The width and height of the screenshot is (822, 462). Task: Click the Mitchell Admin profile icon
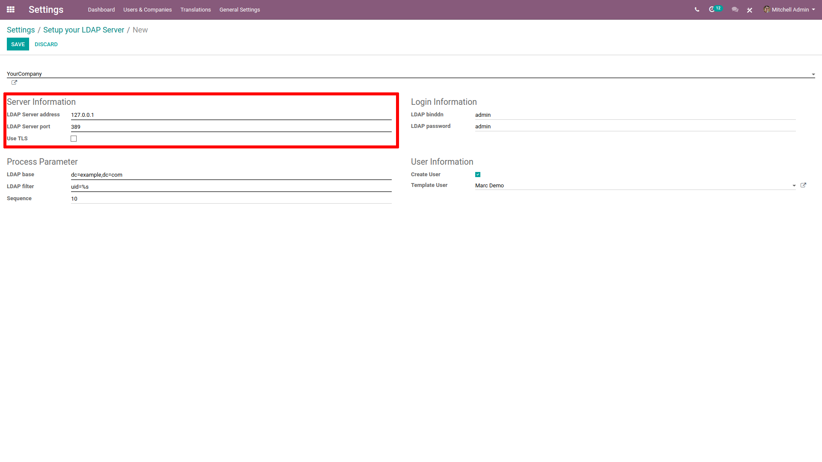coord(767,9)
